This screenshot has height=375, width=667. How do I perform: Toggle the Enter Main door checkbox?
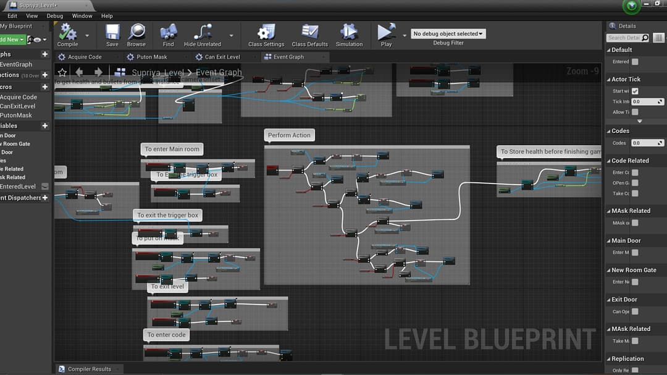click(x=635, y=253)
